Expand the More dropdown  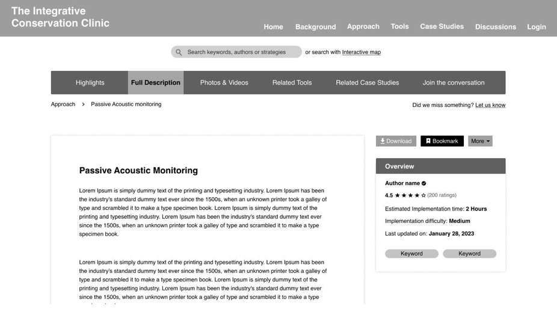coord(480,141)
